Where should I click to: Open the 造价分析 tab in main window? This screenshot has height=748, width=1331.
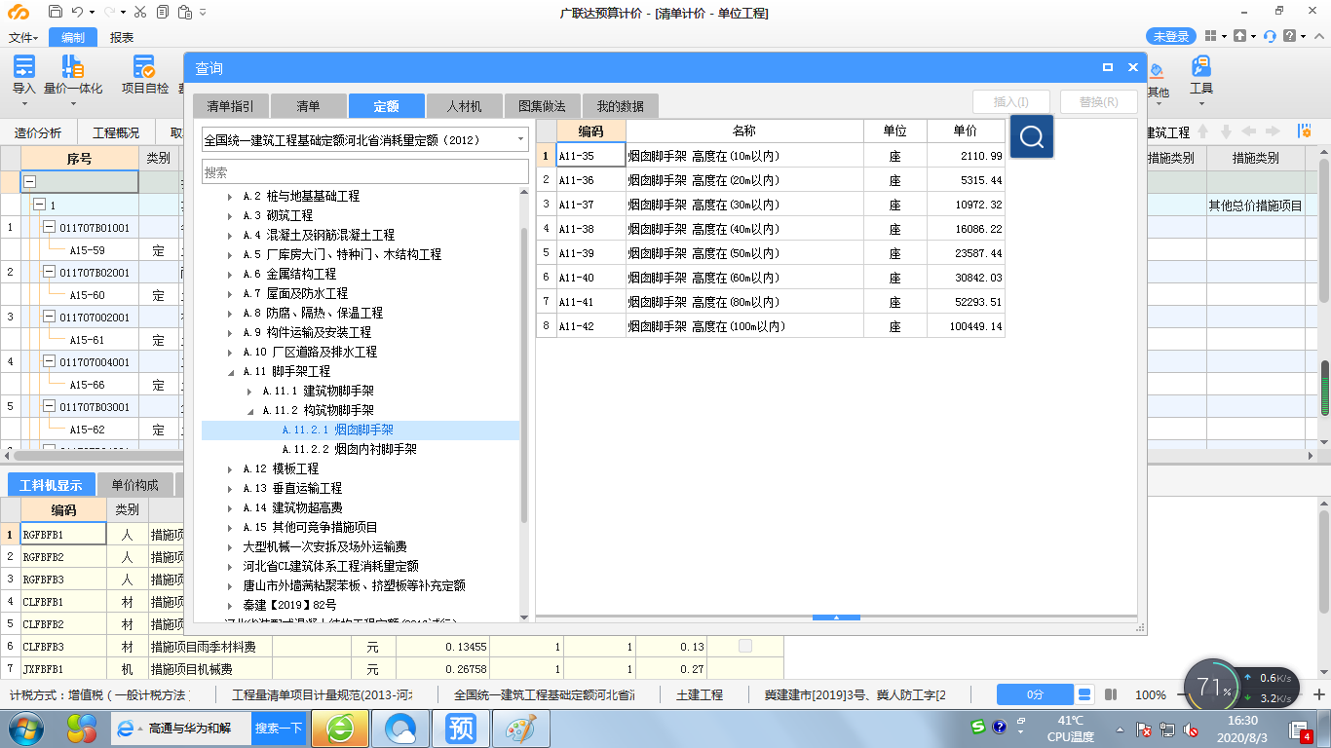point(39,132)
